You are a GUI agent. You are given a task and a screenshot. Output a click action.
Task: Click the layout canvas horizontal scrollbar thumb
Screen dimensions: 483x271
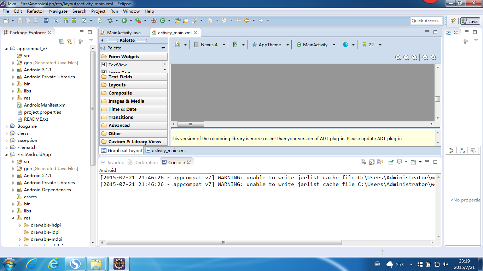(190, 124)
